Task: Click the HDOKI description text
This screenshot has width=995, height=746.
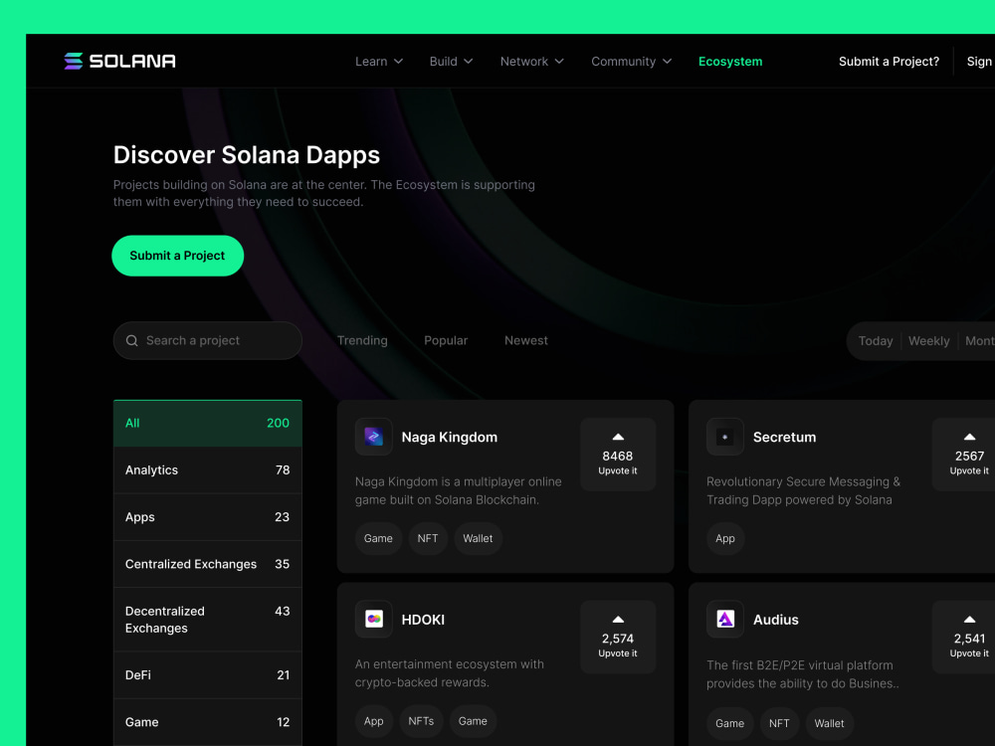Action: [450, 673]
